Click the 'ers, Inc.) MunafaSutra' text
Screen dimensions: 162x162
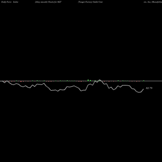(153, 2)
